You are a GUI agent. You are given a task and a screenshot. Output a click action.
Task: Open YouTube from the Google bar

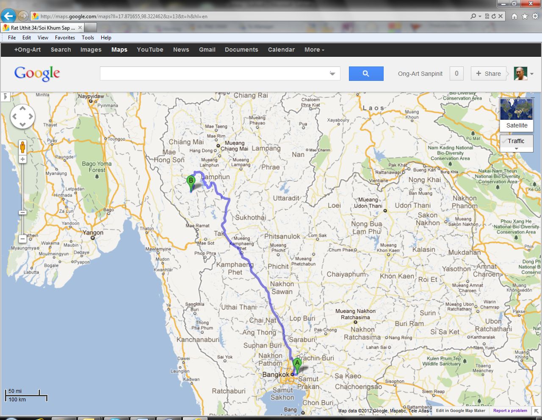(x=150, y=50)
